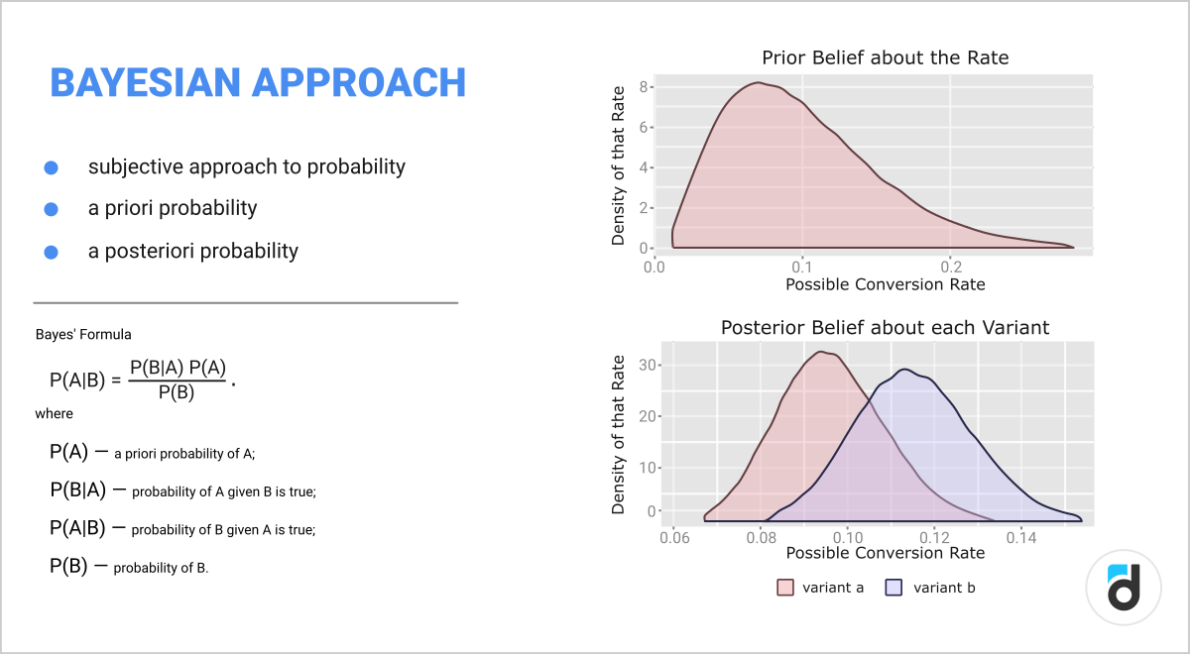This screenshot has width=1190, height=654.
Task: Click the variant a pink legend swatch
Action: pos(785,588)
